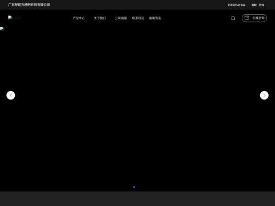This screenshot has height=206, width=275.
Task: Open the 联系我们 page
Action: point(138,18)
